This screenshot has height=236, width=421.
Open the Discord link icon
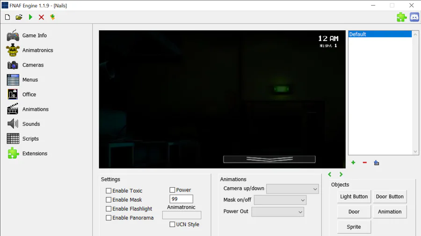414,17
